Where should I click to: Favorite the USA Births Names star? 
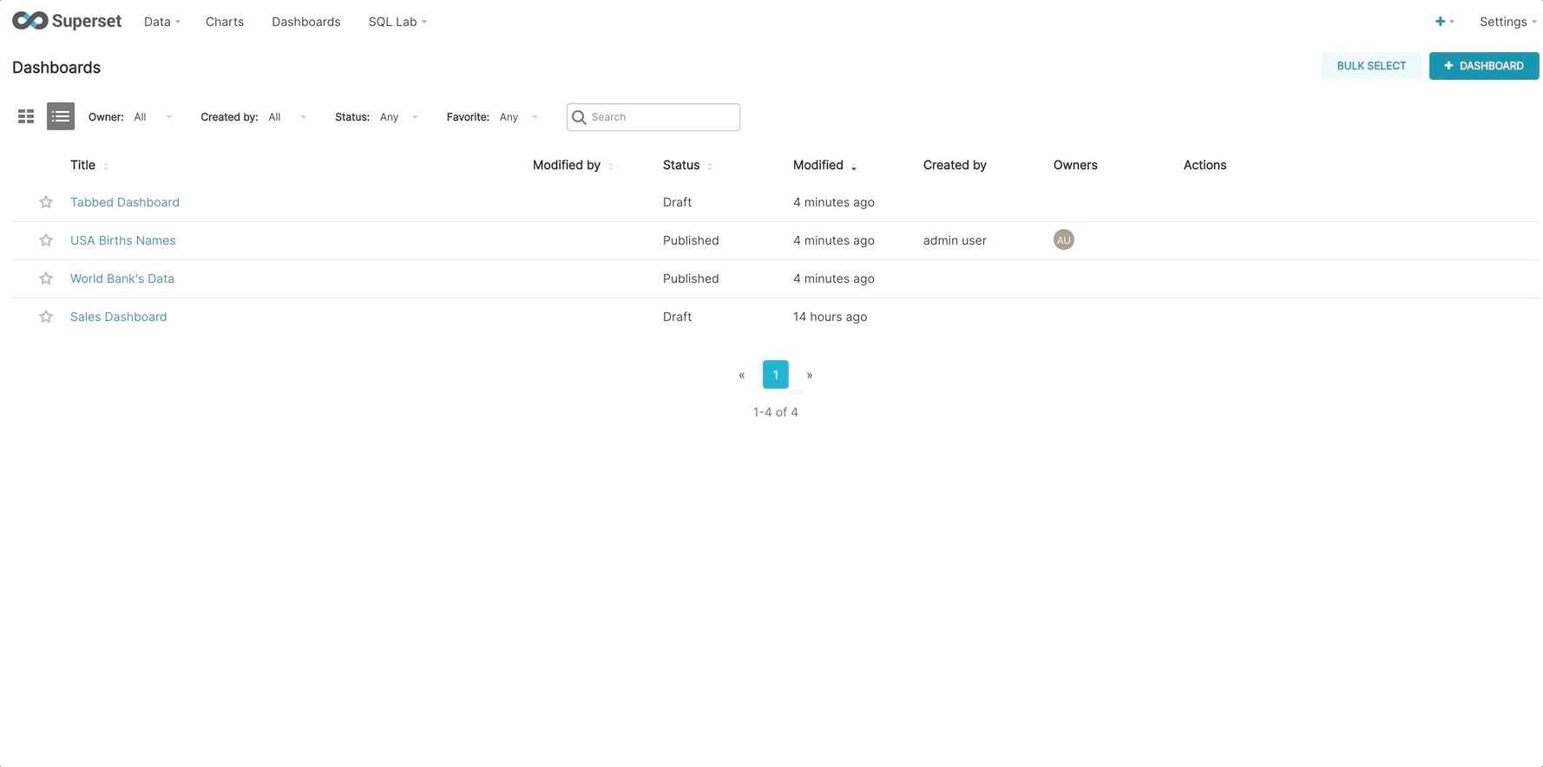coord(46,240)
